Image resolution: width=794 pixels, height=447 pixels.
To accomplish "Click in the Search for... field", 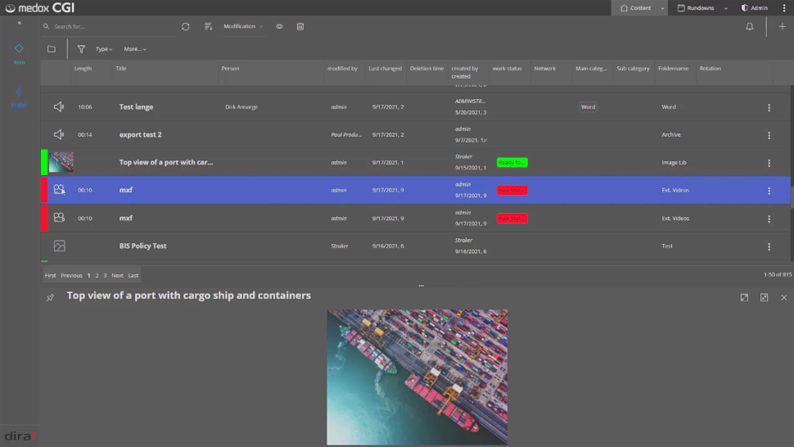I will point(114,26).
